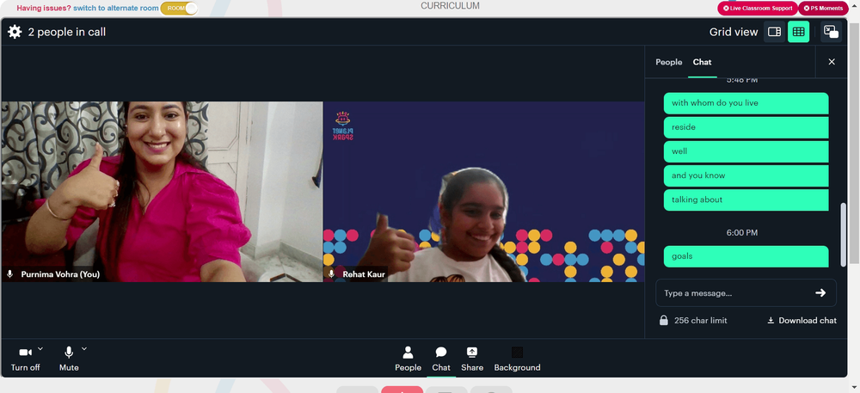Change the Background effect
Screen dimensions: 860x393
pos(517,359)
